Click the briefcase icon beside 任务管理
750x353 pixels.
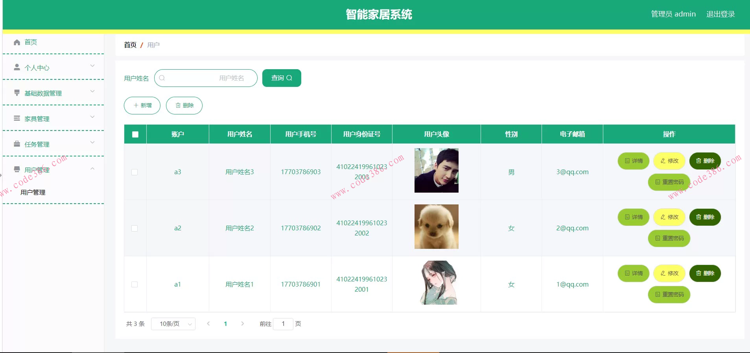17,144
